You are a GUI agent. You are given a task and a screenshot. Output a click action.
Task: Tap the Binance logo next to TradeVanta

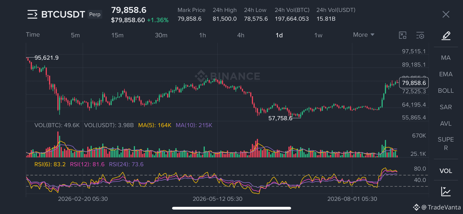(x=416, y=207)
